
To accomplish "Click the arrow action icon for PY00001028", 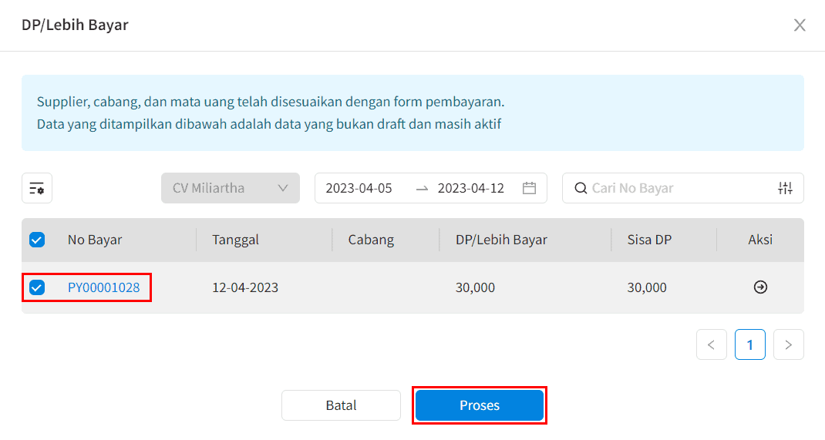I will click(x=760, y=287).
